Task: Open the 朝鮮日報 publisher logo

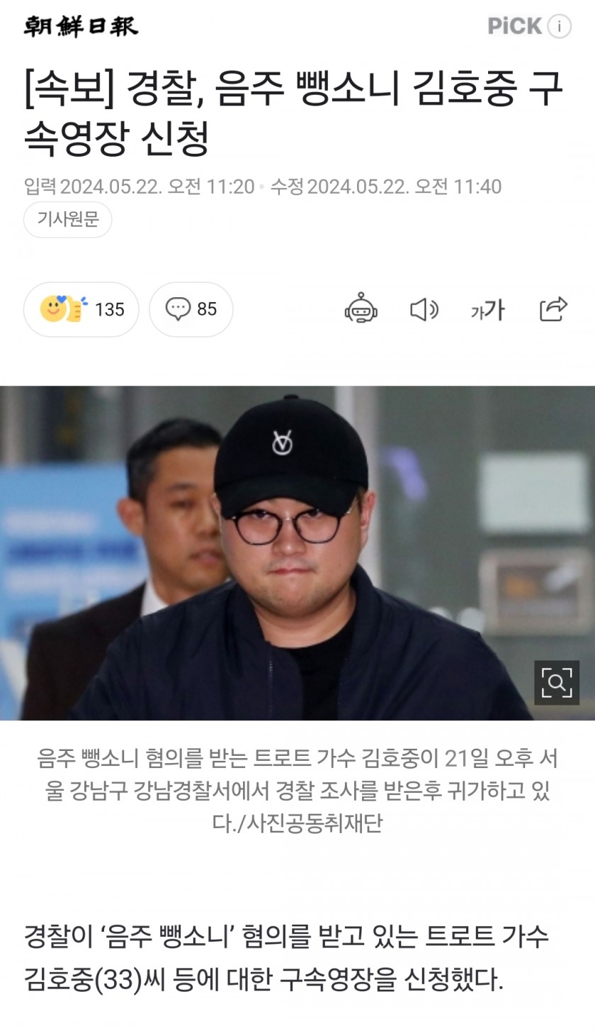Action: point(81,26)
